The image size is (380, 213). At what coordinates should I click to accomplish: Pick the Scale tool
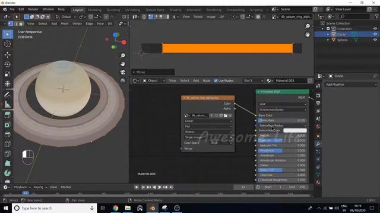[8, 74]
